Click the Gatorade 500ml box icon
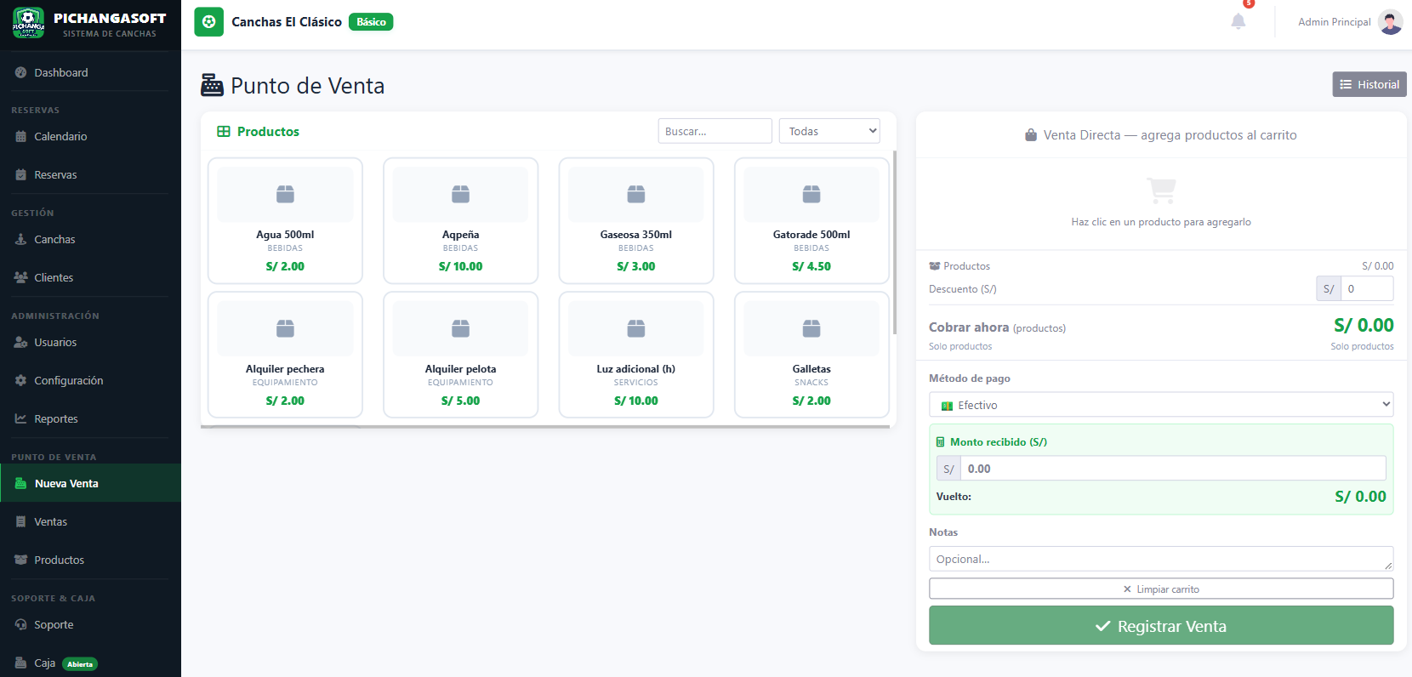Screen dimensions: 1412x677 click(x=811, y=195)
